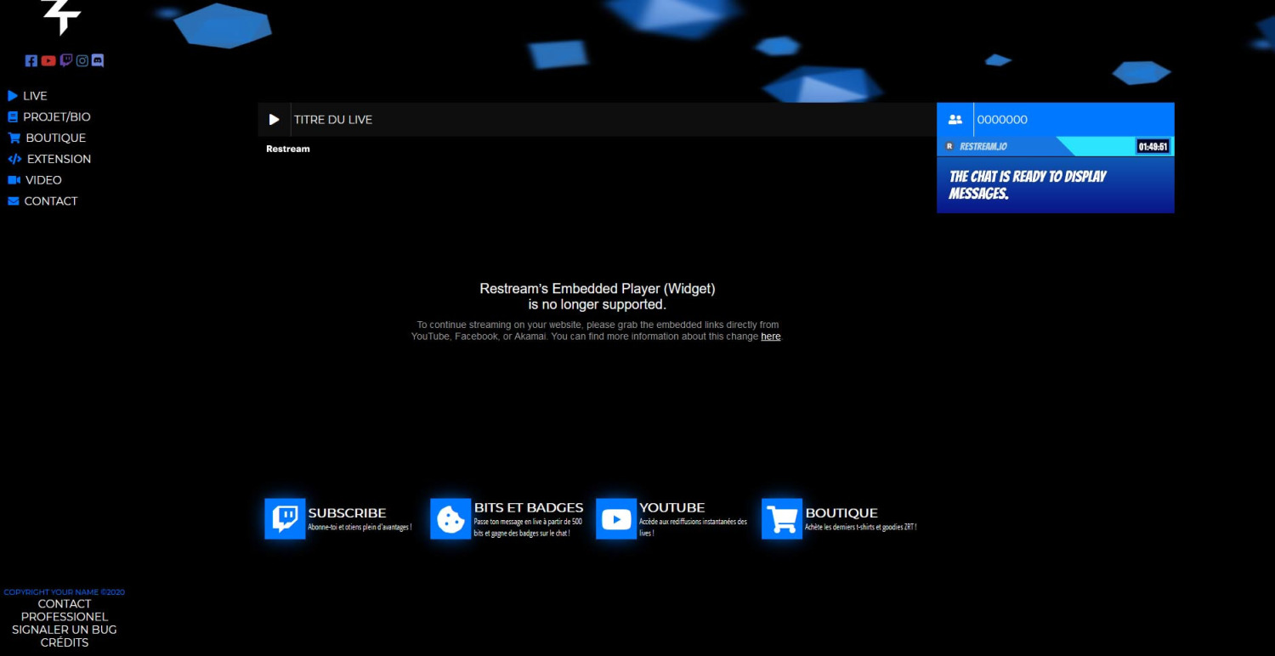The width and height of the screenshot is (1275, 656).
Task: Open the CRÉDITS footer link
Action: click(x=65, y=642)
